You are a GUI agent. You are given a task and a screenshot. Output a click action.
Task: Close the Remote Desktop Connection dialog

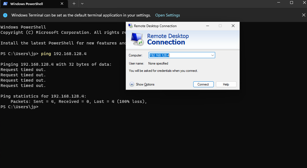[233, 26]
